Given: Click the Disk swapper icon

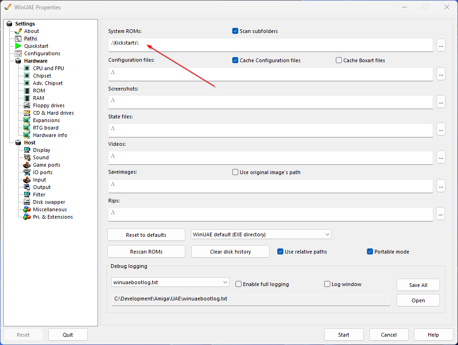Looking at the screenshot, I should point(27,202).
